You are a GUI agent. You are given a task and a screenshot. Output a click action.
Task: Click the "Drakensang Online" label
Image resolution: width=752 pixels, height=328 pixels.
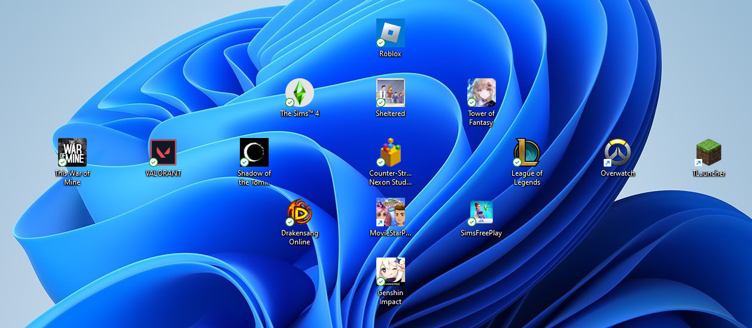tap(300, 238)
